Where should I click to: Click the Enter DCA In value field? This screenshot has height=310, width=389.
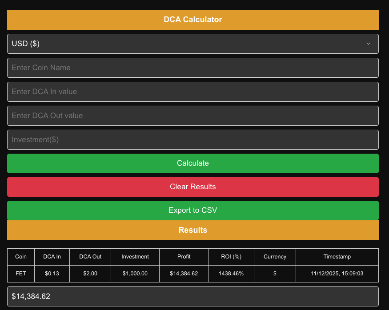tap(192, 91)
